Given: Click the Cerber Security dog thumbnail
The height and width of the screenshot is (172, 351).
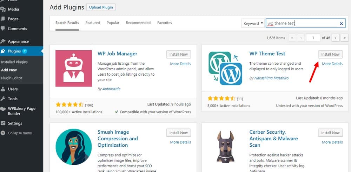Looking at the screenshot, I should (x=225, y=147).
